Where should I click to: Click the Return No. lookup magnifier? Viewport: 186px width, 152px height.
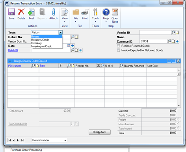(x=73, y=37)
